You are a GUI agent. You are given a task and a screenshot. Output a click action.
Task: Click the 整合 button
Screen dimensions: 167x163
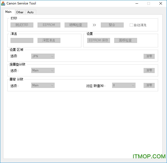(x=112, y=25)
